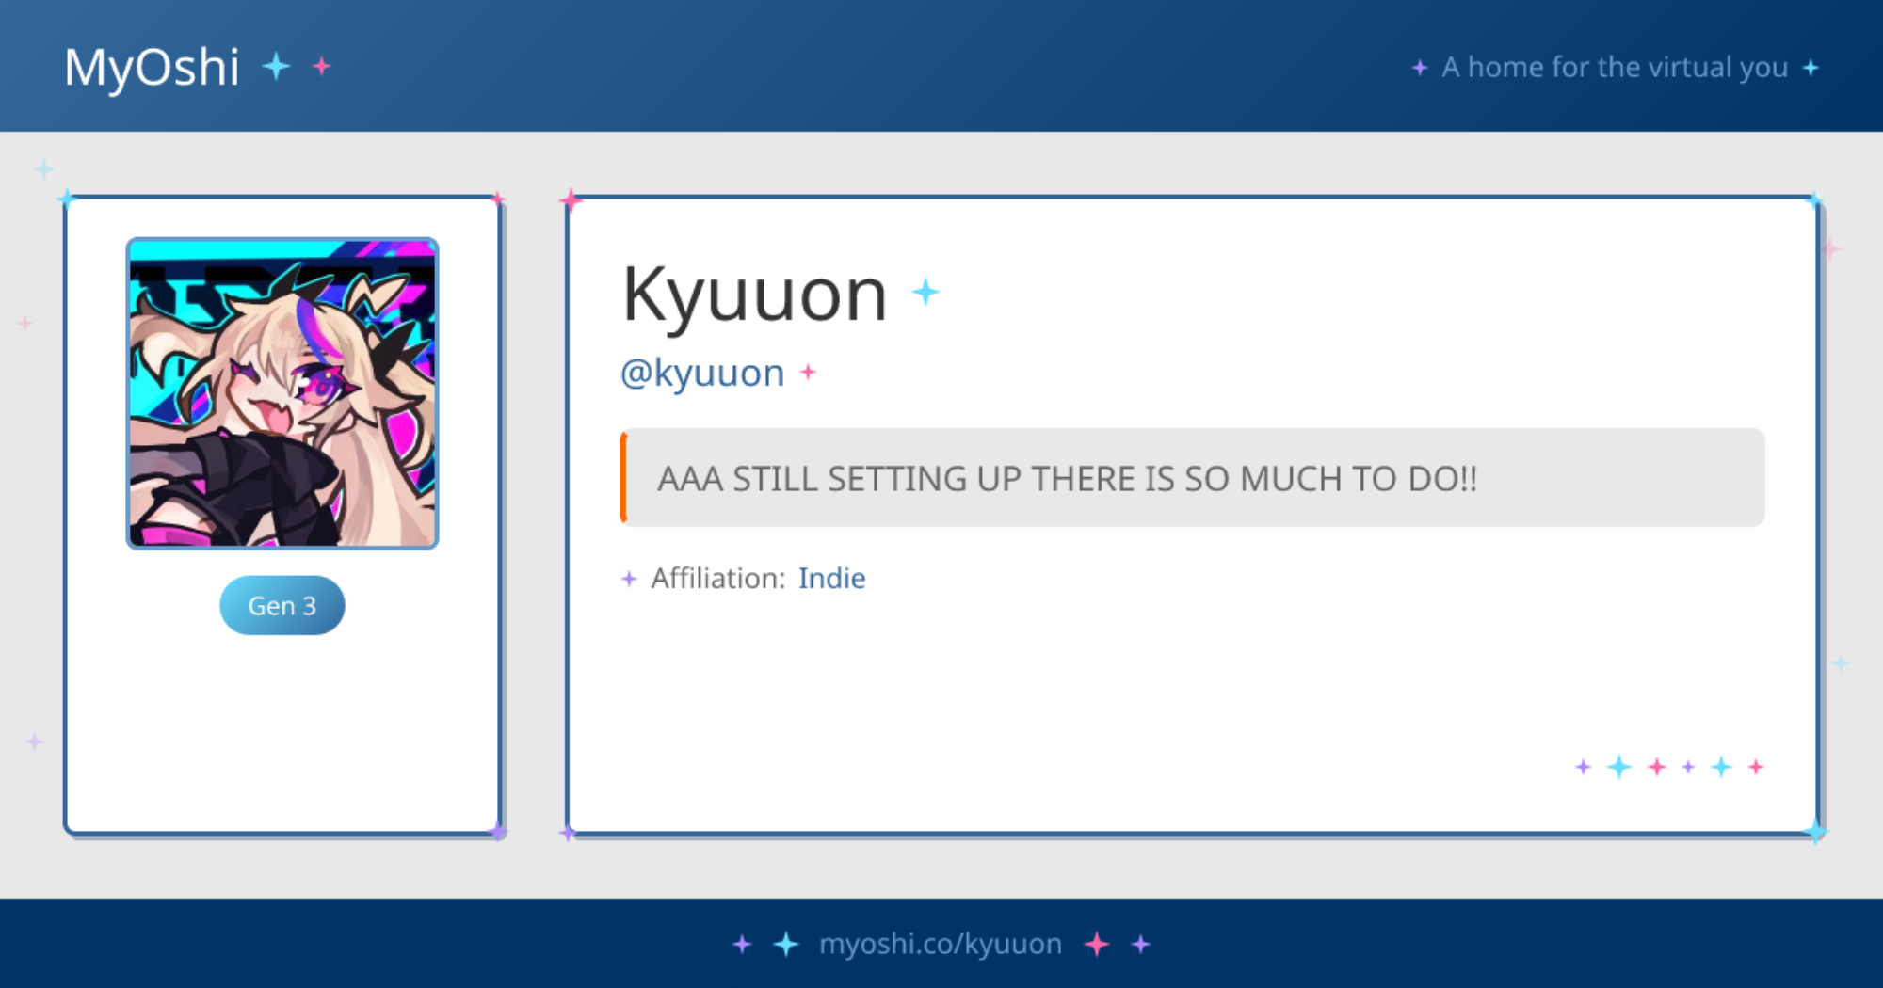Click the blue sparkle after "virtual you"
Screen dimensions: 1883x988
[x=1811, y=68]
